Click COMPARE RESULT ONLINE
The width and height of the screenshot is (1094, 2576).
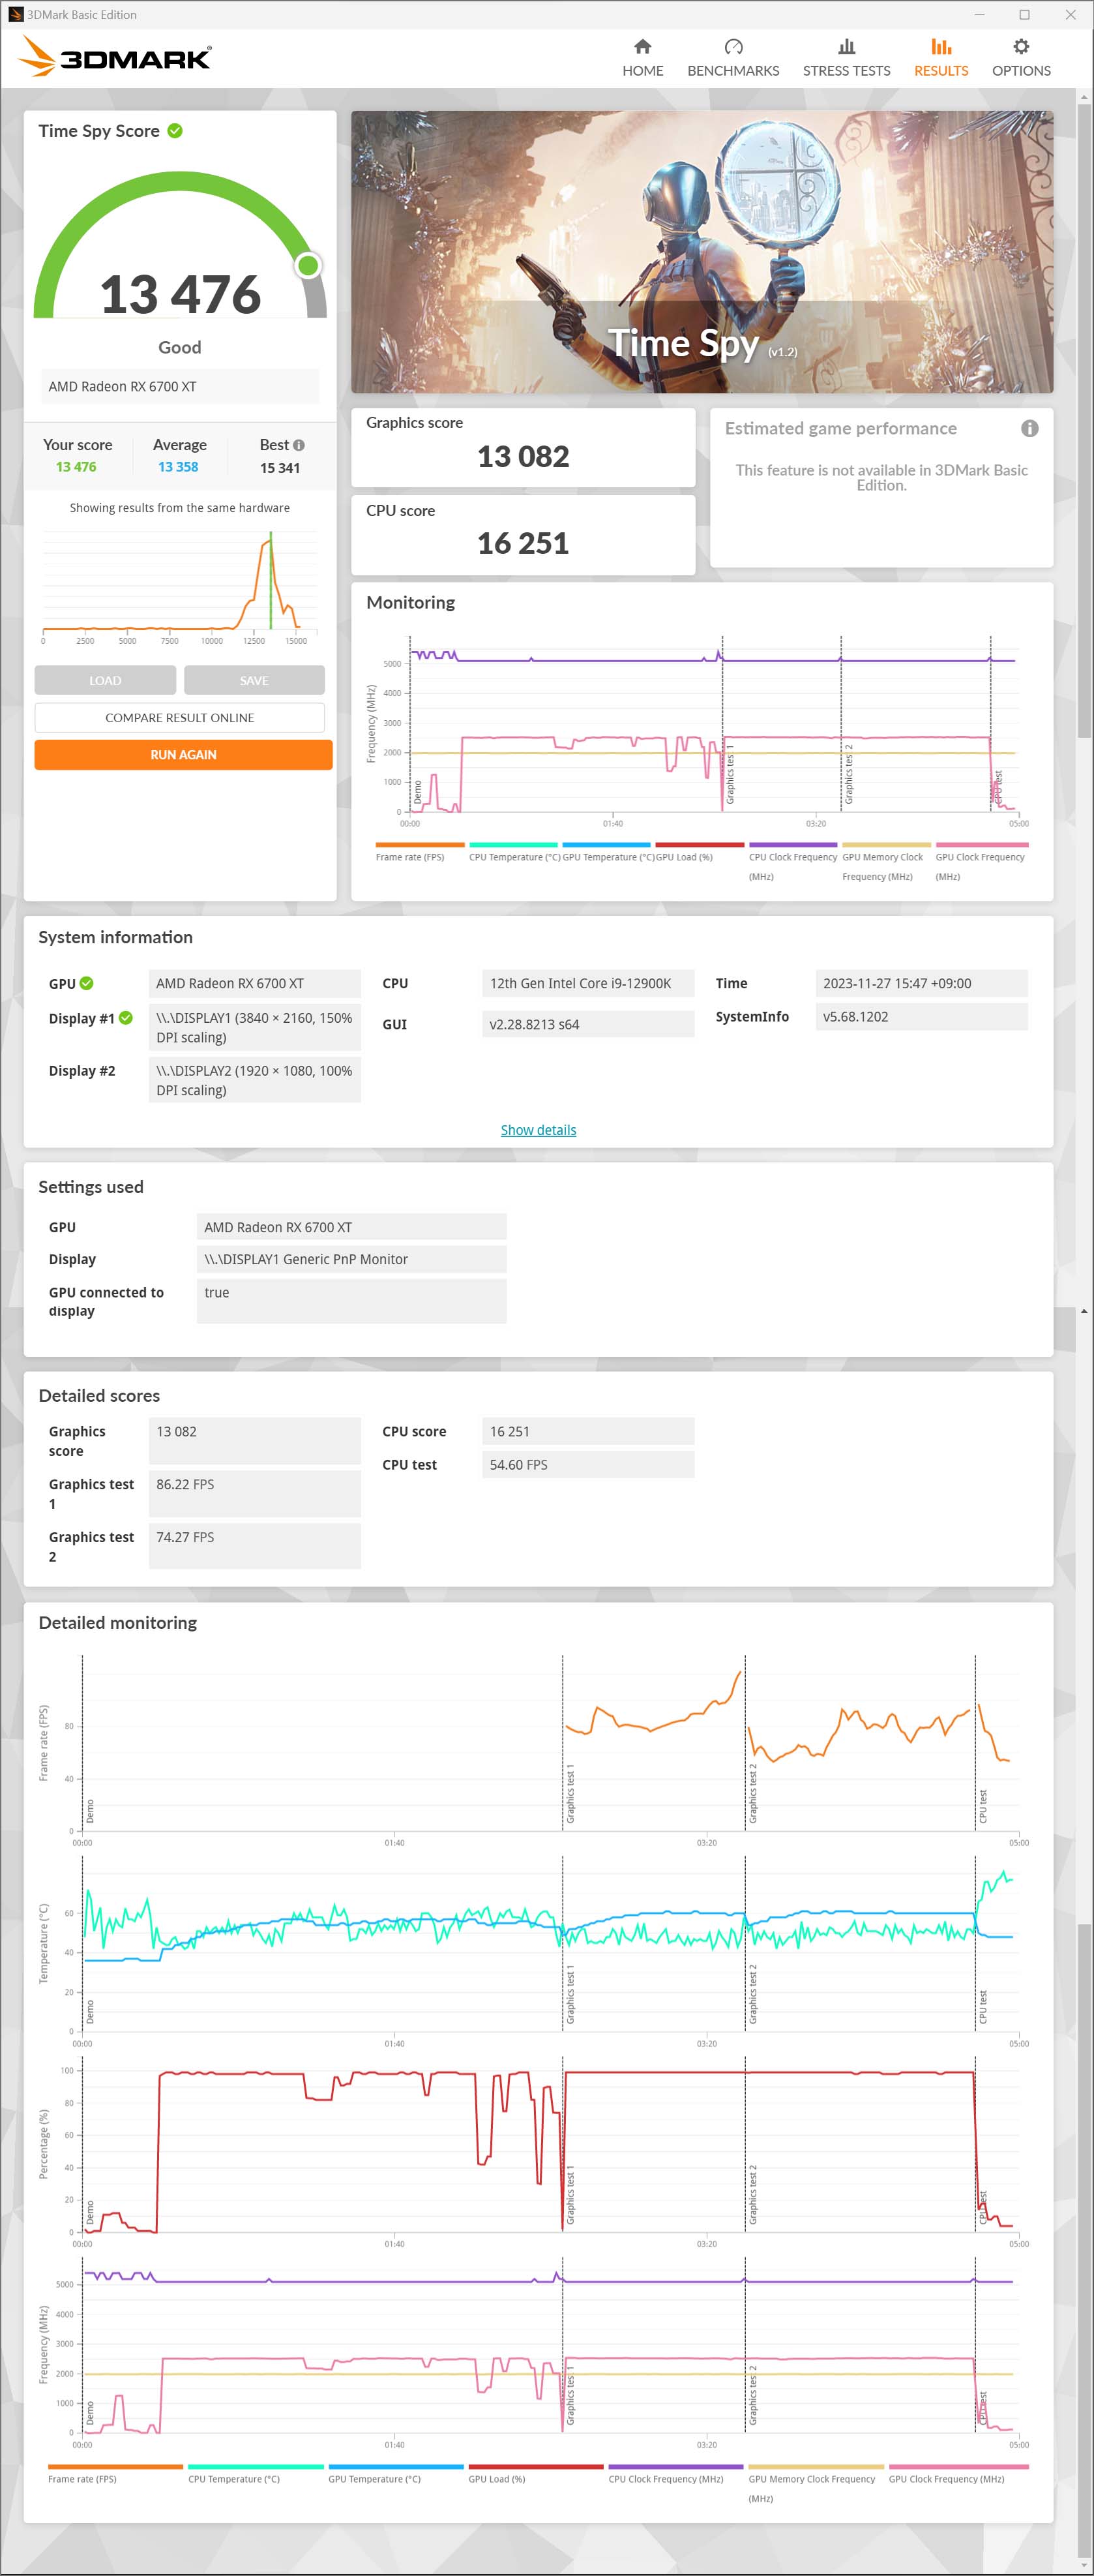[180, 718]
